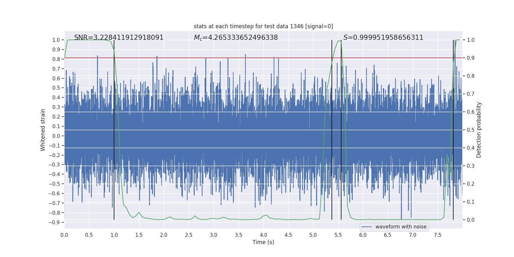The image size is (514, 257).
Task: Click the 0.0 tick on the Time axis
Action: pos(64,235)
